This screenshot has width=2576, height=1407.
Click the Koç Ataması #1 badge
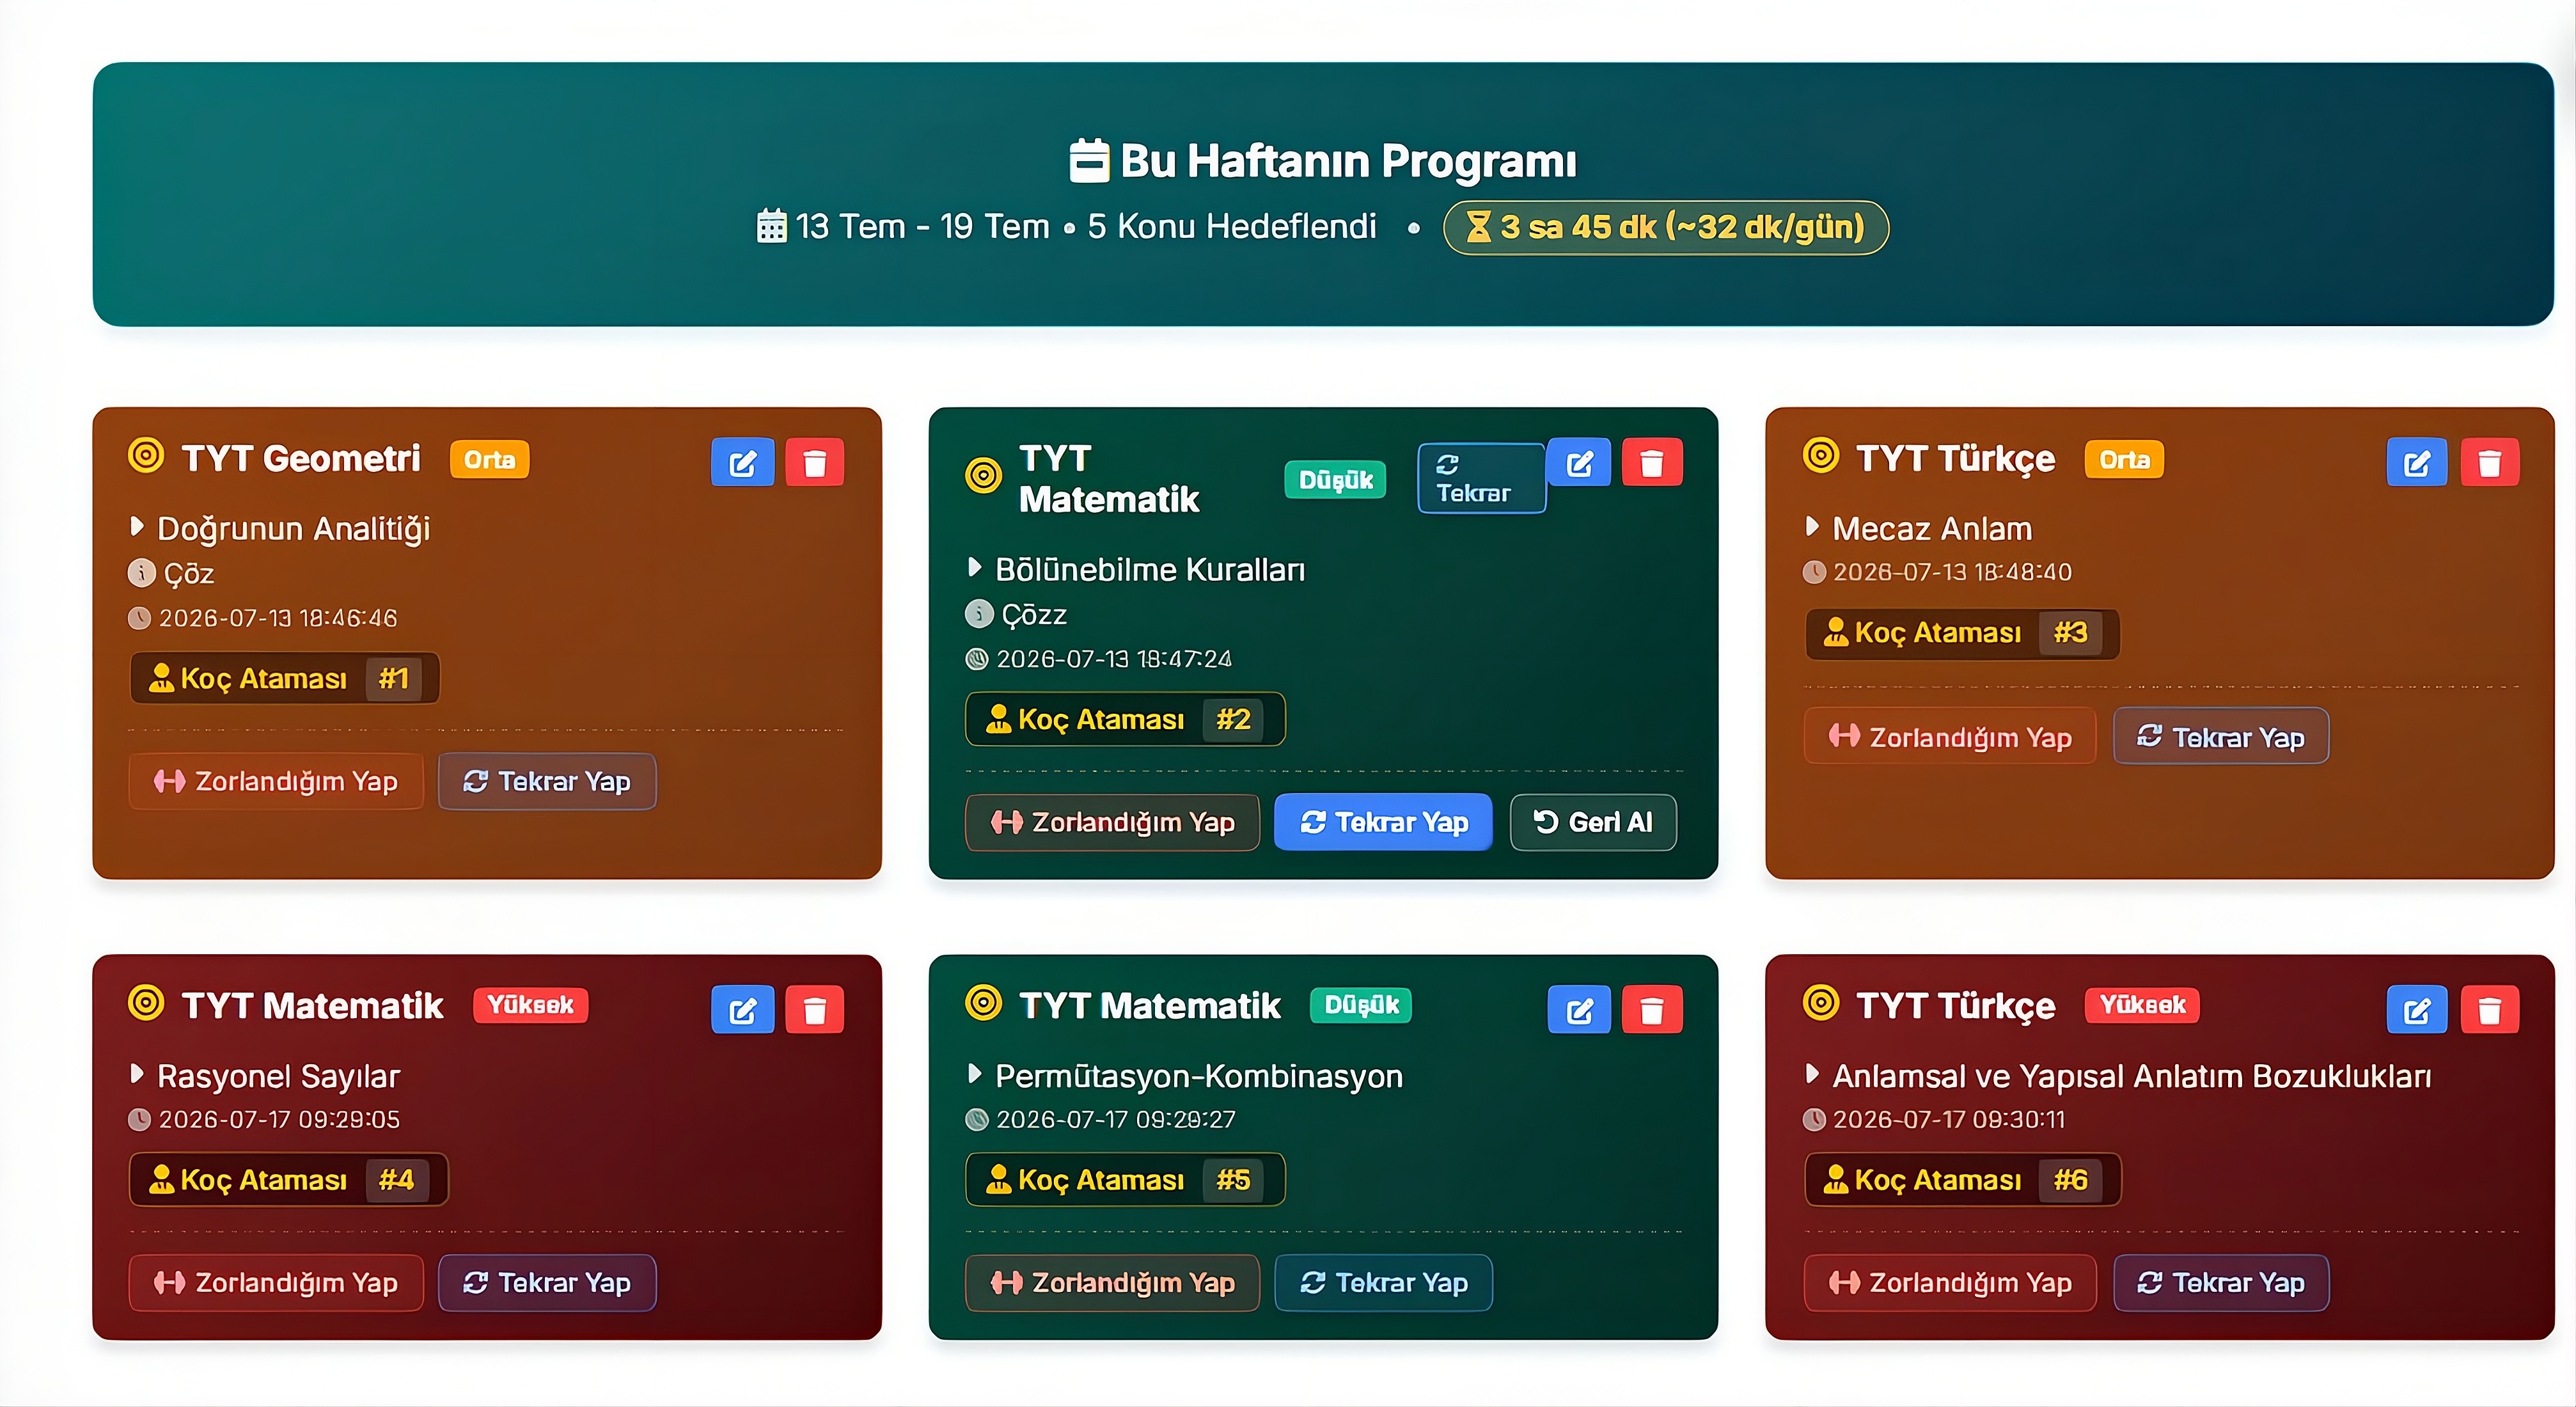(284, 678)
